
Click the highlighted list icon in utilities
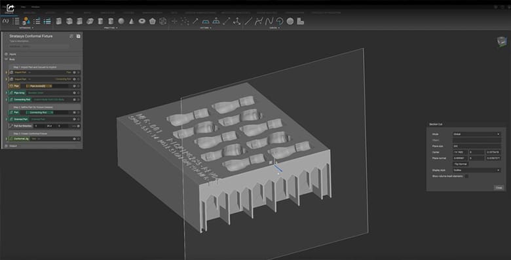tap(47, 21)
